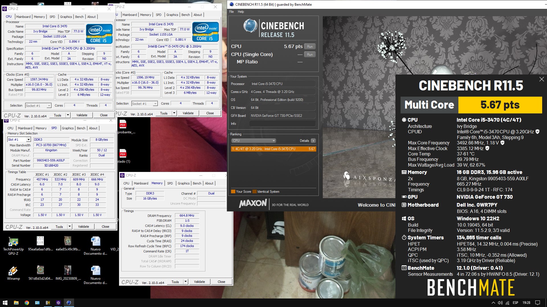This screenshot has height=307, width=547.
Task: Click Close button in the CPU-Z SPD window
Action: coord(105,227)
